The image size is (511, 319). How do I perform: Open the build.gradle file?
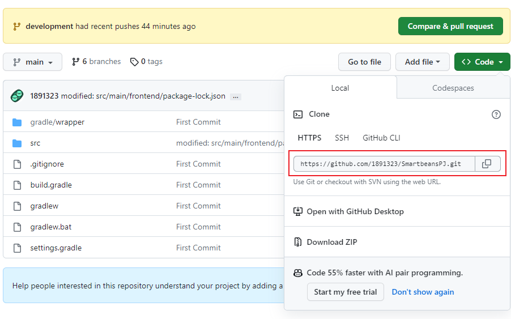[51, 185]
